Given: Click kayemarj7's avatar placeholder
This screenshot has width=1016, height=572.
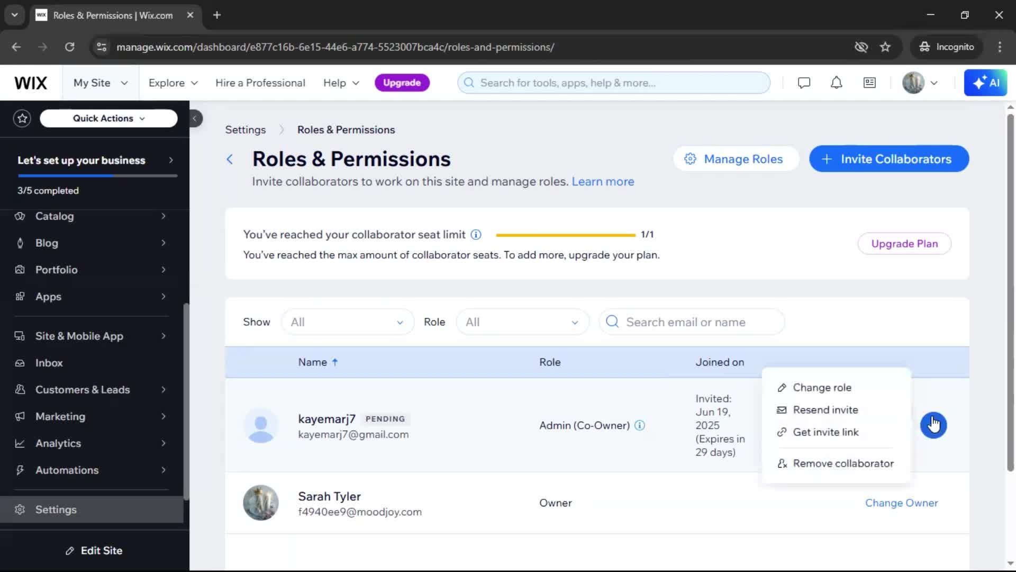Looking at the screenshot, I should pos(260,425).
